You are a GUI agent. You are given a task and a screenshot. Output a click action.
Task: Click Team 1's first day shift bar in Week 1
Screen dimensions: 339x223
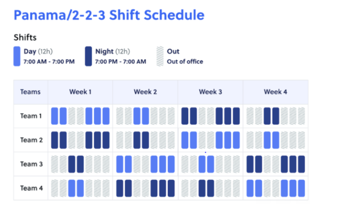[54, 116]
